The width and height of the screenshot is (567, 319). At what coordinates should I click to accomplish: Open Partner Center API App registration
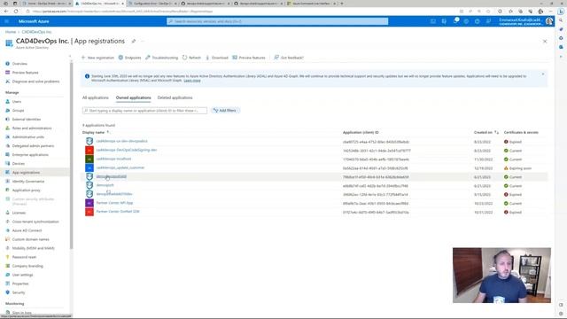point(114,203)
